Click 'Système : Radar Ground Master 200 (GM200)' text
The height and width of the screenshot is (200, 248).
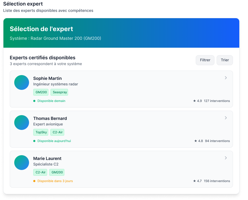click(x=55, y=38)
